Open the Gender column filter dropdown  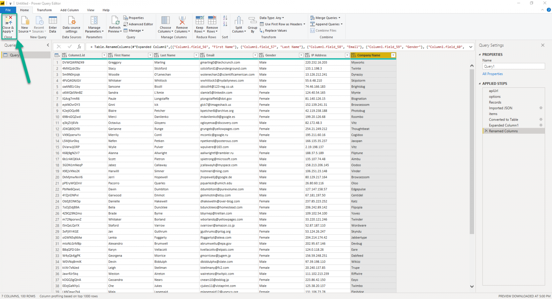point(301,55)
